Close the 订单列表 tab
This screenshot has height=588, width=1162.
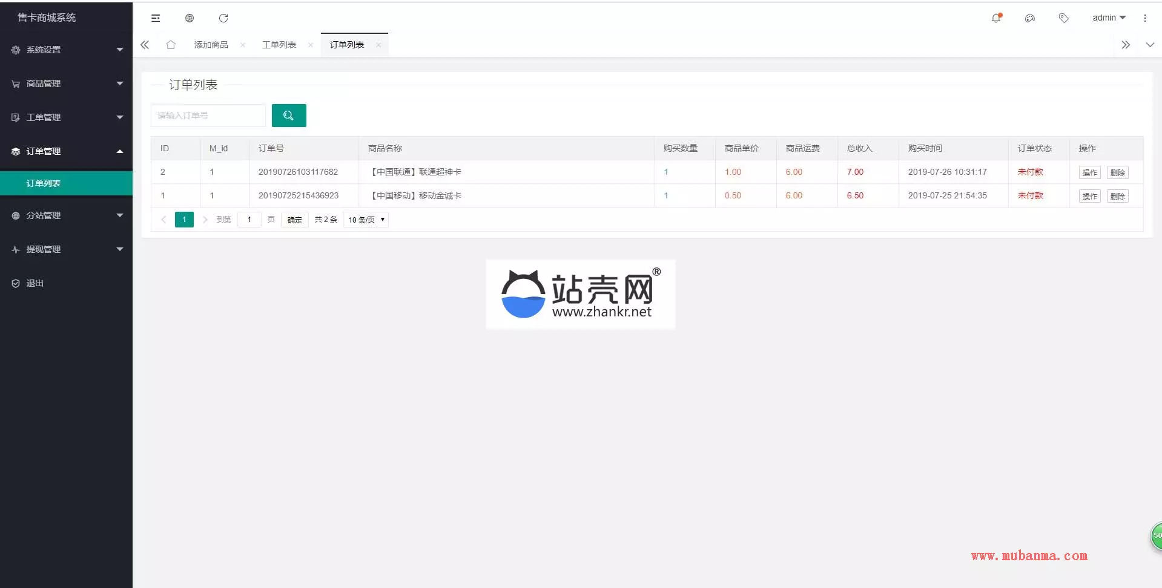(x=378, y=45)
